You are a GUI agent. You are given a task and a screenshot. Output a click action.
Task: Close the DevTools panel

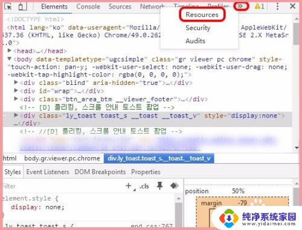click(x=292, y=6)
